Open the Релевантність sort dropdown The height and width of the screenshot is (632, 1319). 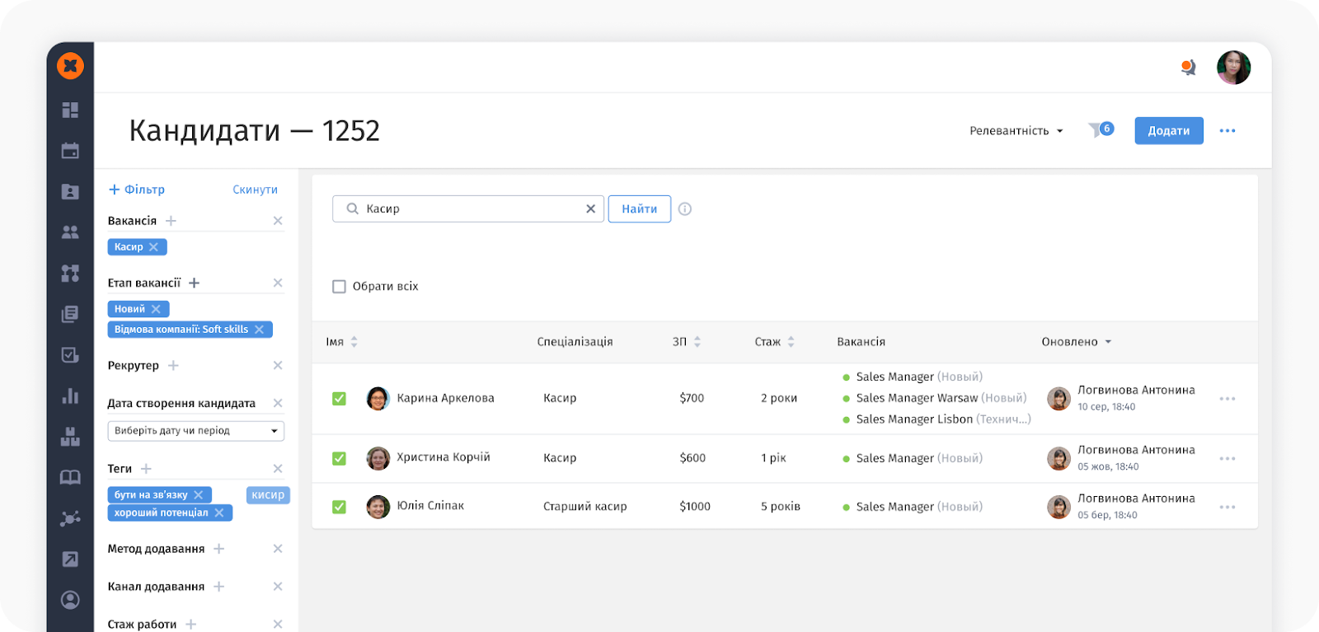coord(1016,131)
